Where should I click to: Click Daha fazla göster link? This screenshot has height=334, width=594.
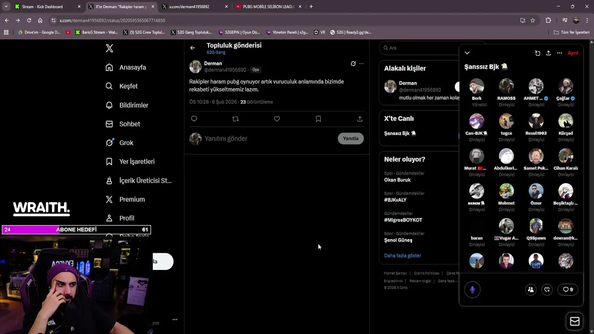click(403, 256)
